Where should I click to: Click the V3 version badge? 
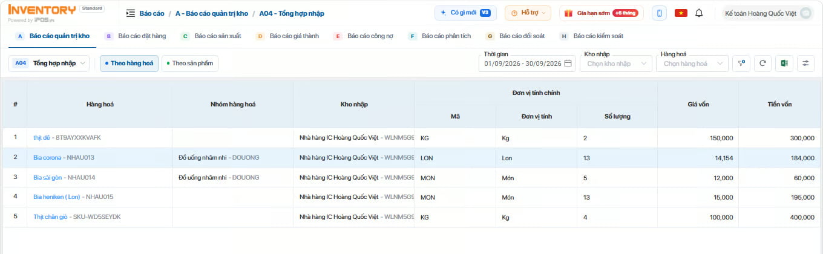pos(485,13)
